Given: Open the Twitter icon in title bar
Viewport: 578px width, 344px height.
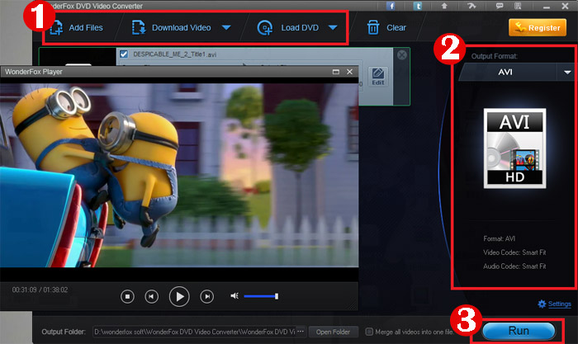Looking at the screenshot, I should pyautogui.click(x=418, y=6).
